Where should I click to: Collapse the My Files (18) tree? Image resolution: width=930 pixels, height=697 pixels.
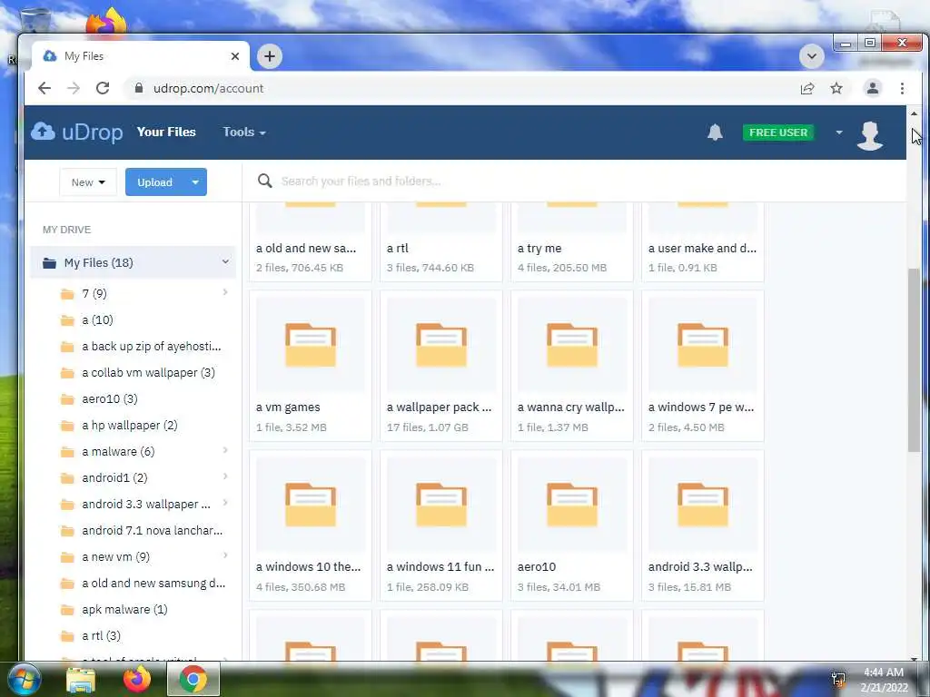[x=225, y=261]
